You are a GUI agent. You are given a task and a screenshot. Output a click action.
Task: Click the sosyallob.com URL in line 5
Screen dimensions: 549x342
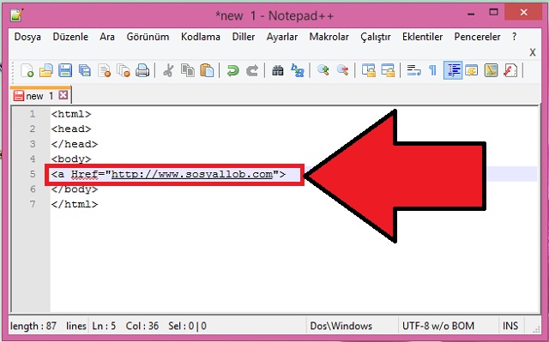(192, 174)
